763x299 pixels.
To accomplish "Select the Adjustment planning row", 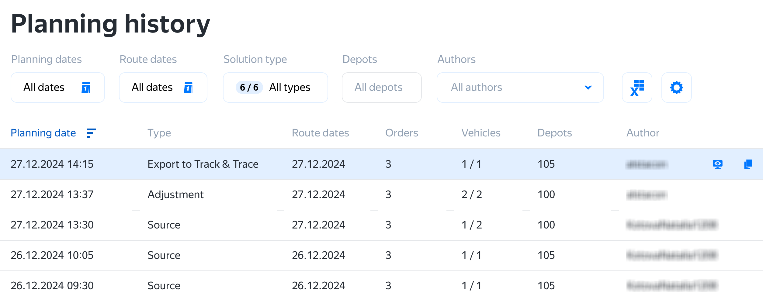I will [175, 194].
